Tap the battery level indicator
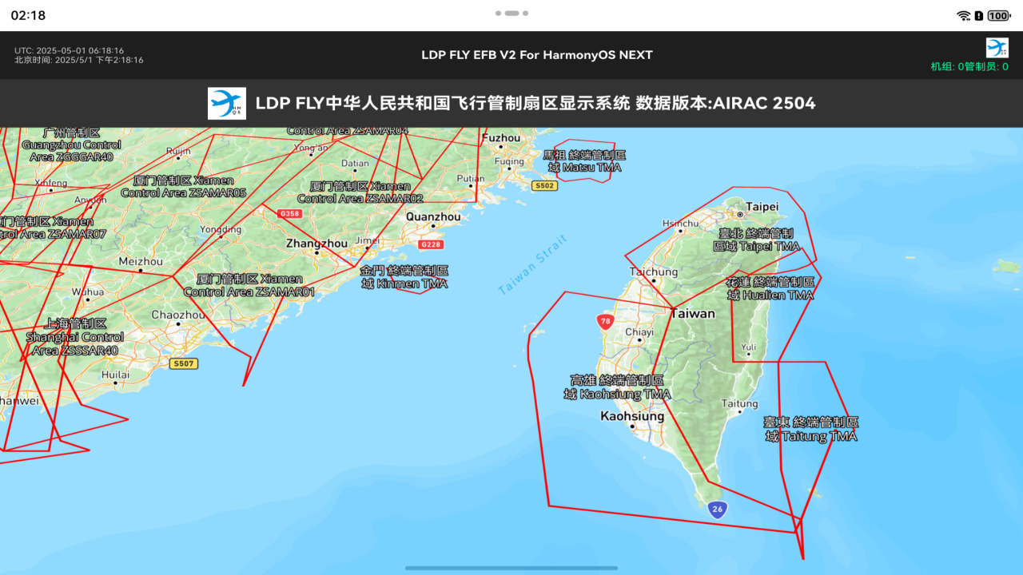The height and width of the screenshot is (575, 1023). pos(999,15)
